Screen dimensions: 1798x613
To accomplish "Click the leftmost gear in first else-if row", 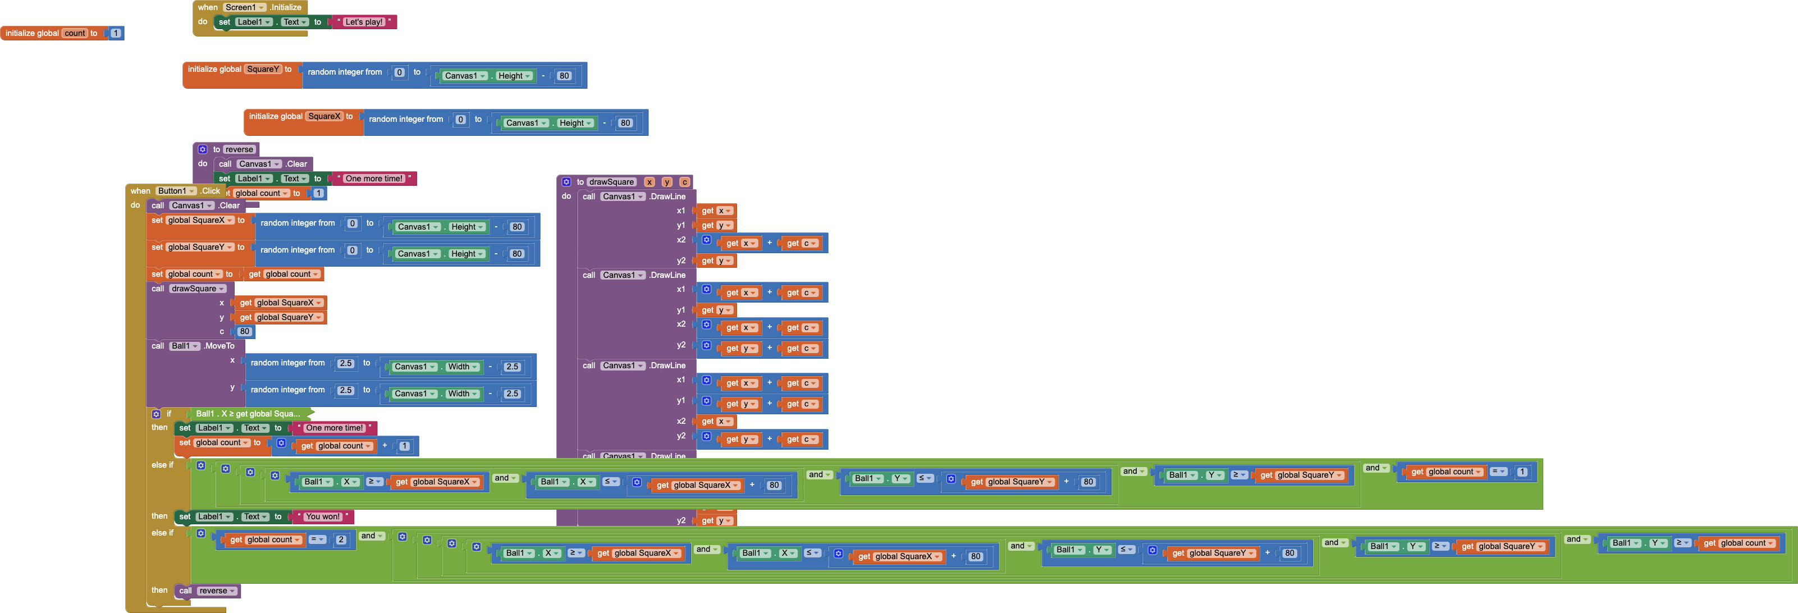I will [201, 466].
